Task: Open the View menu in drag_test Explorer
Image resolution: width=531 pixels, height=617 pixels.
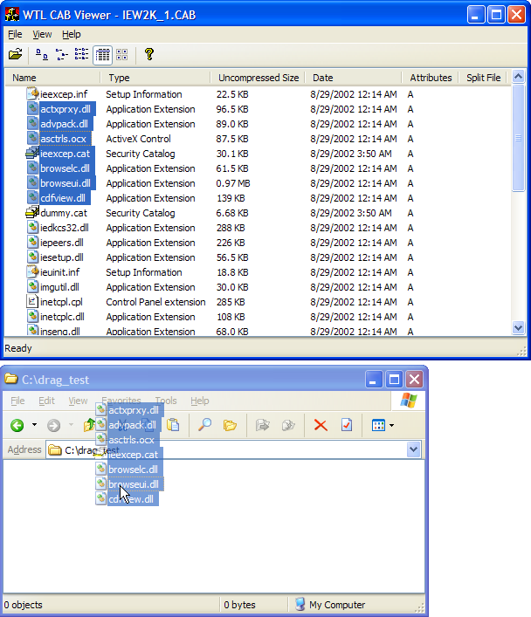Action: (x=78, y=401)
